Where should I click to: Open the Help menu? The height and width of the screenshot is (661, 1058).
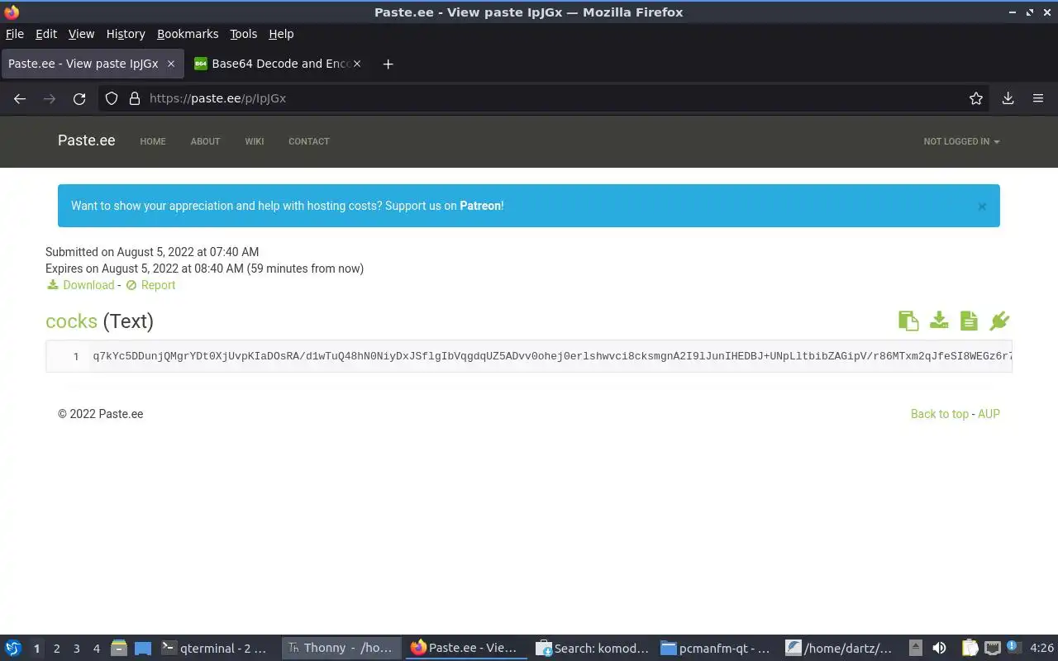tap(281, 34)
